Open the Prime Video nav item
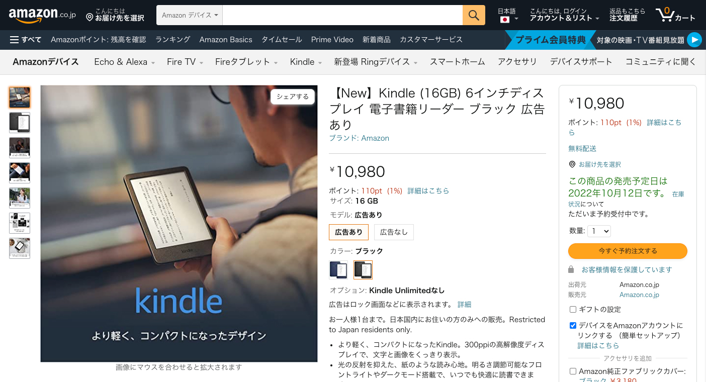The image size is (706, 382). coord(332,39)
